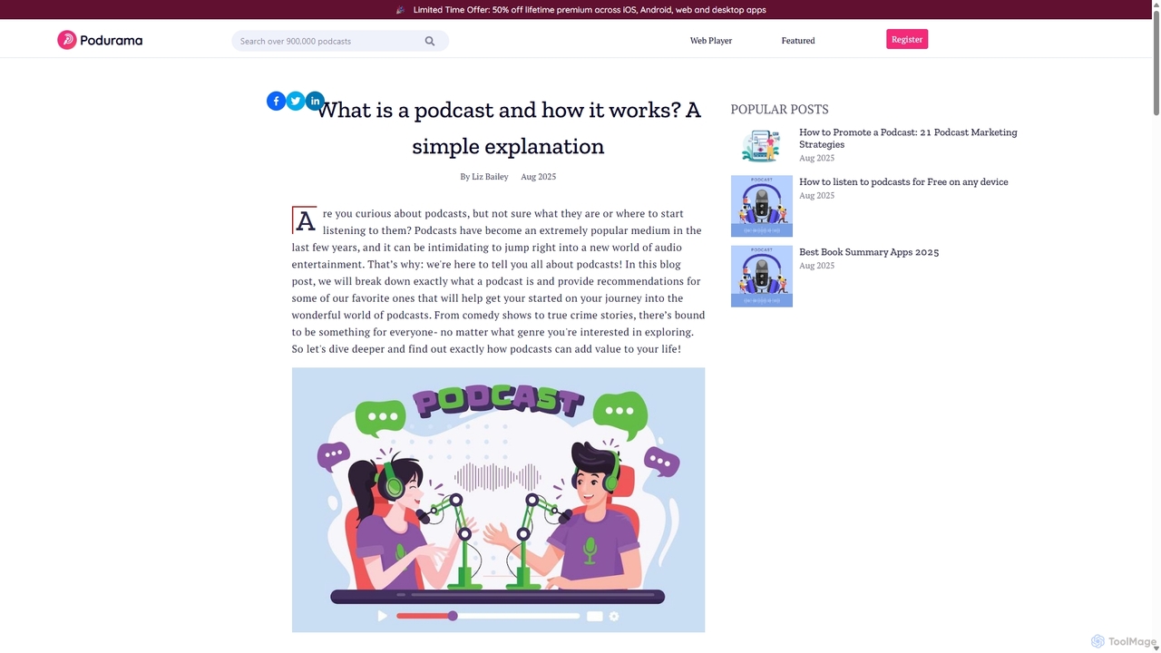Screen dimensions: 1161x653
Task: Focus the podcast search field
Action: pos(340,41)
